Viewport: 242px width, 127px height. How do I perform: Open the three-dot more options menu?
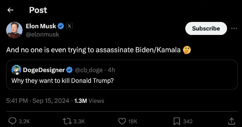(234, 28)
